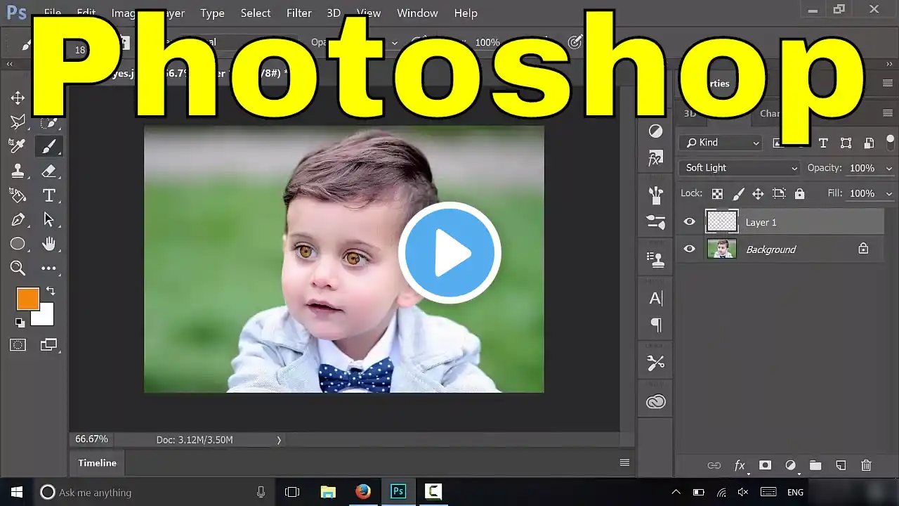
Task: Add a layer style with fx button
Action: 740,465
